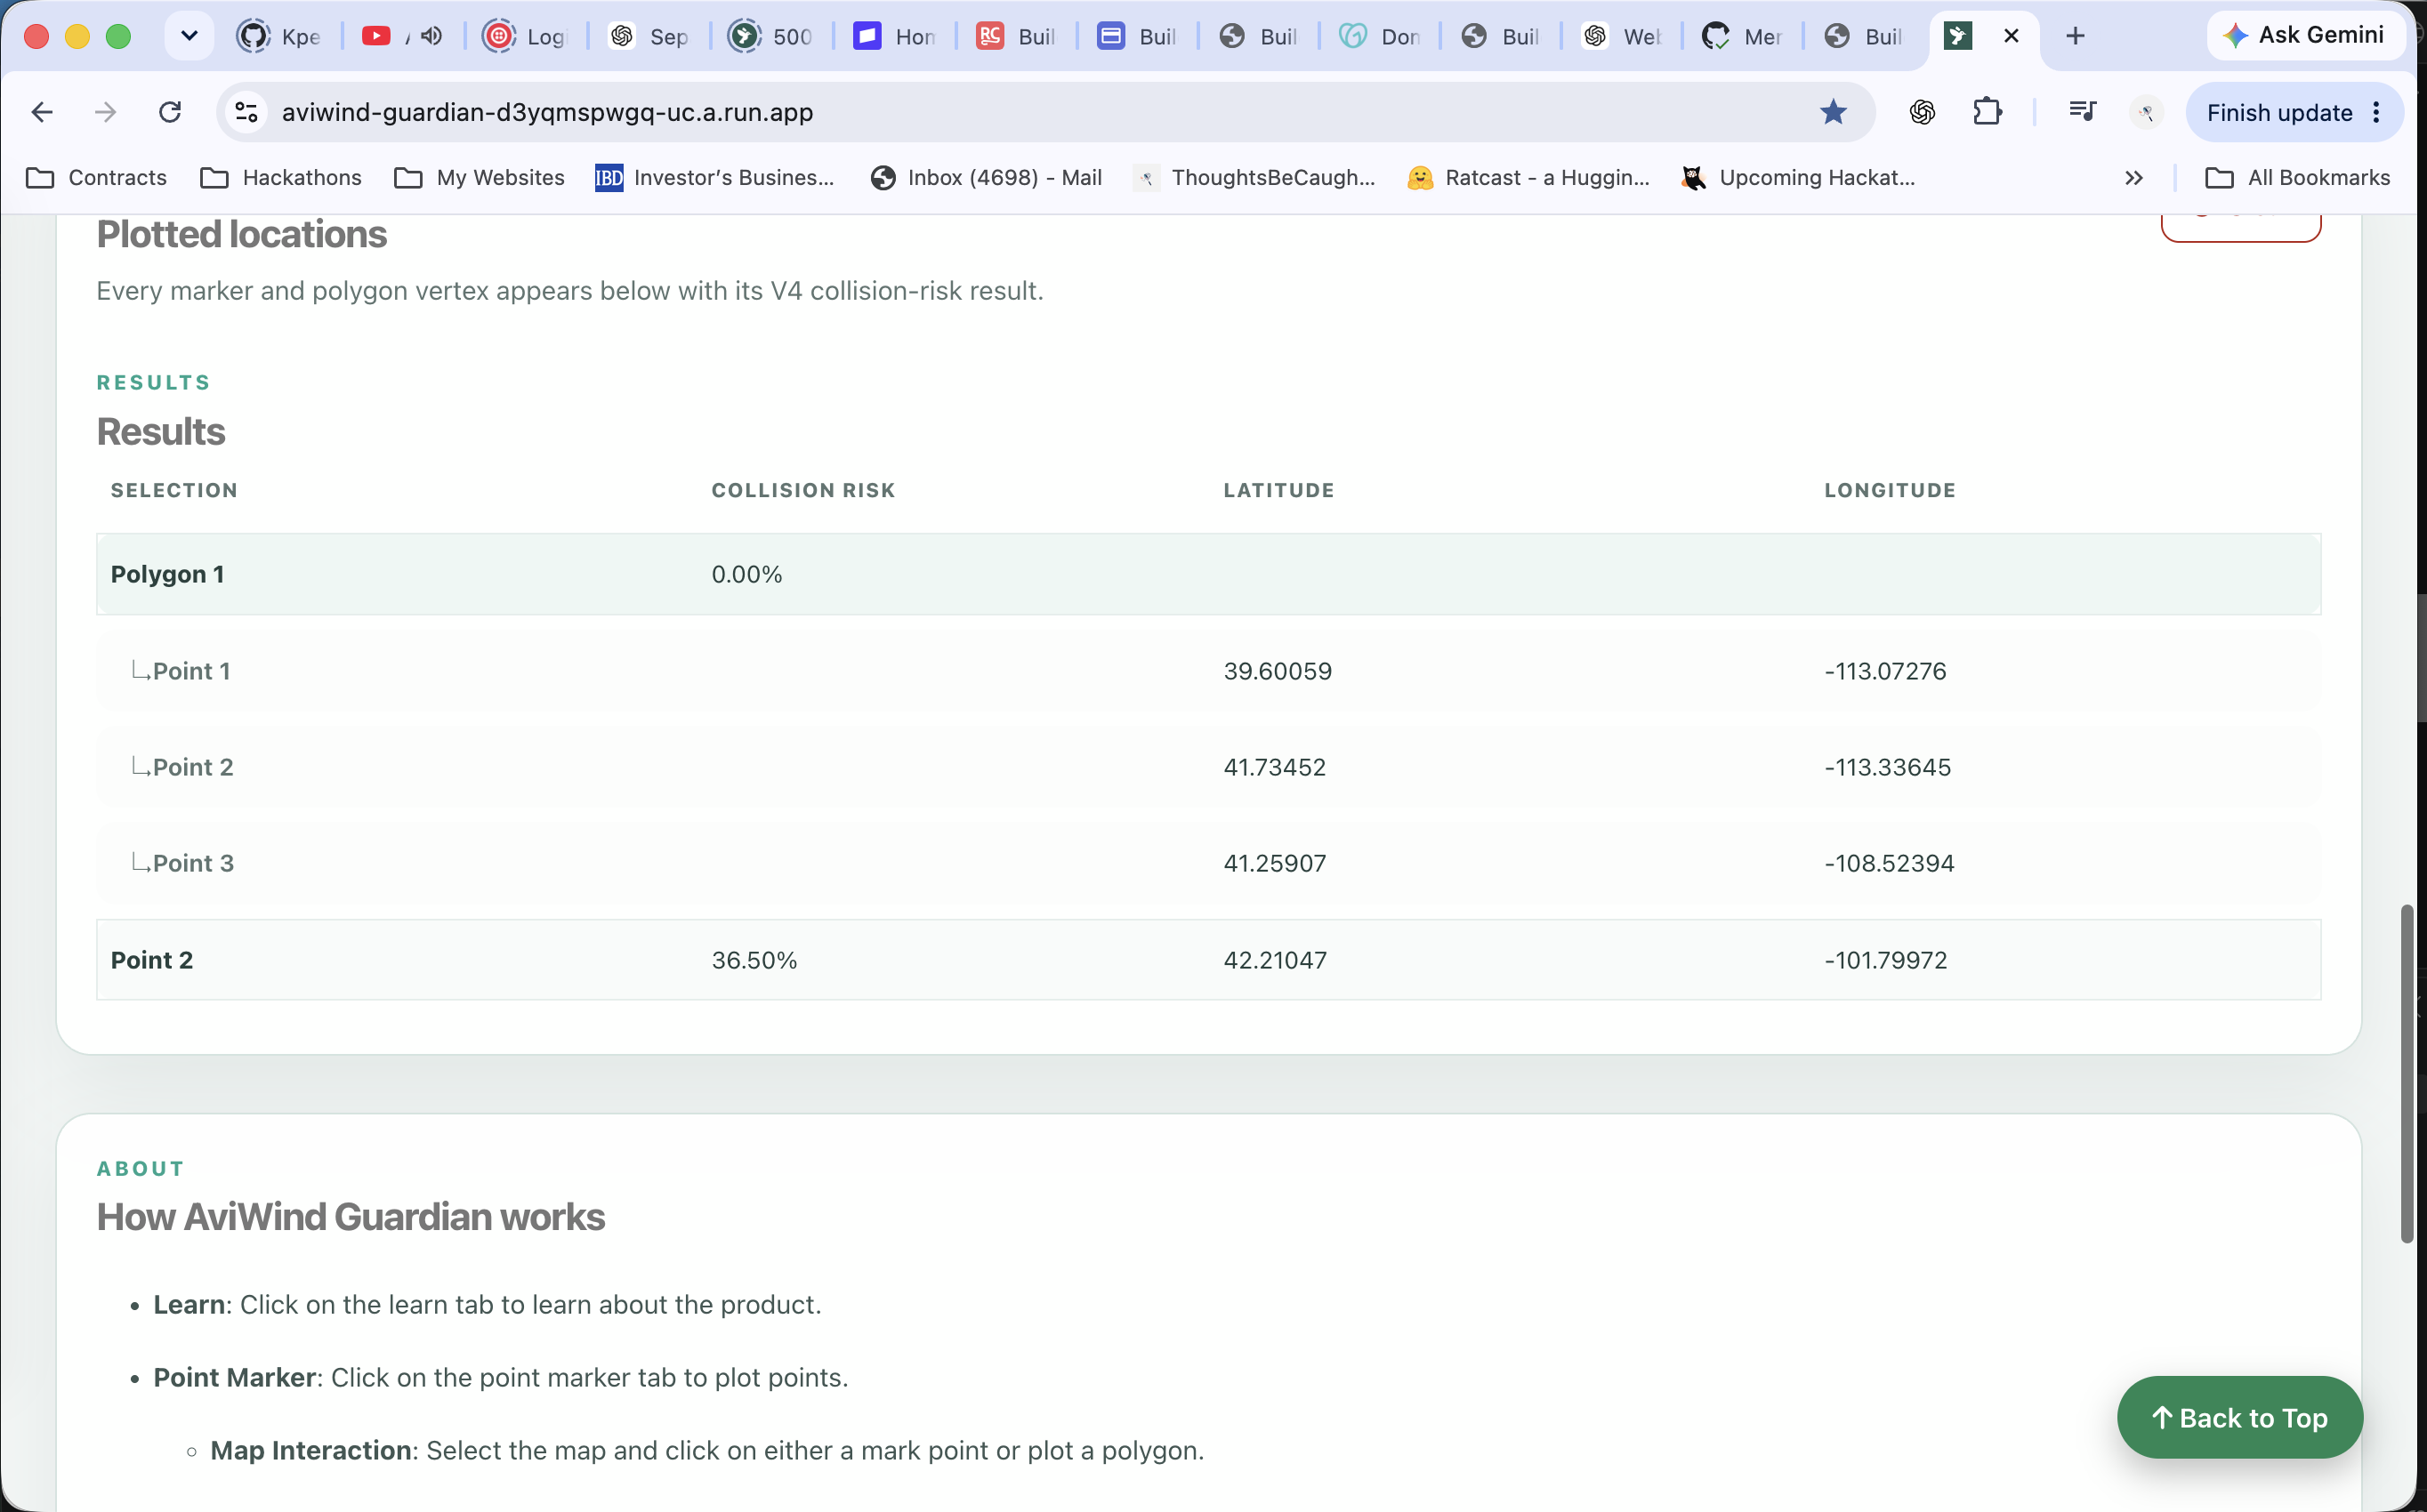Go back with the browser back arrow
This screenshot has height=1512, width=2427.
[x=42, y=112]
